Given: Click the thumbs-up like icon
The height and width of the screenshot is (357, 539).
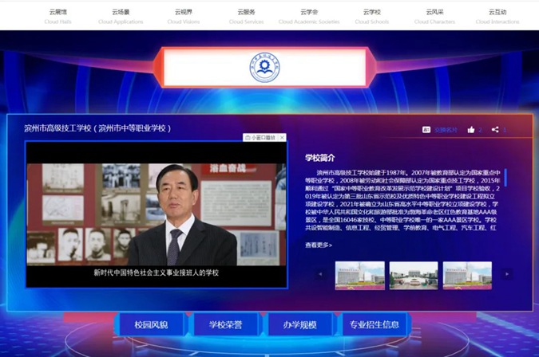Looking at the screenshot, I should coord(471,129).
